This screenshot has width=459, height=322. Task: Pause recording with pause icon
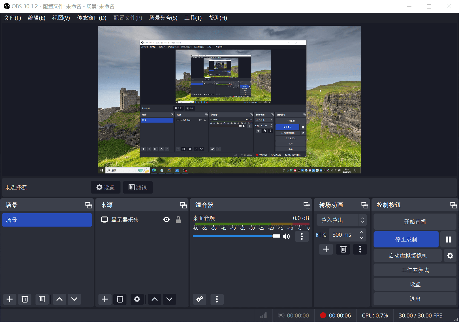(x=449, y=240)
